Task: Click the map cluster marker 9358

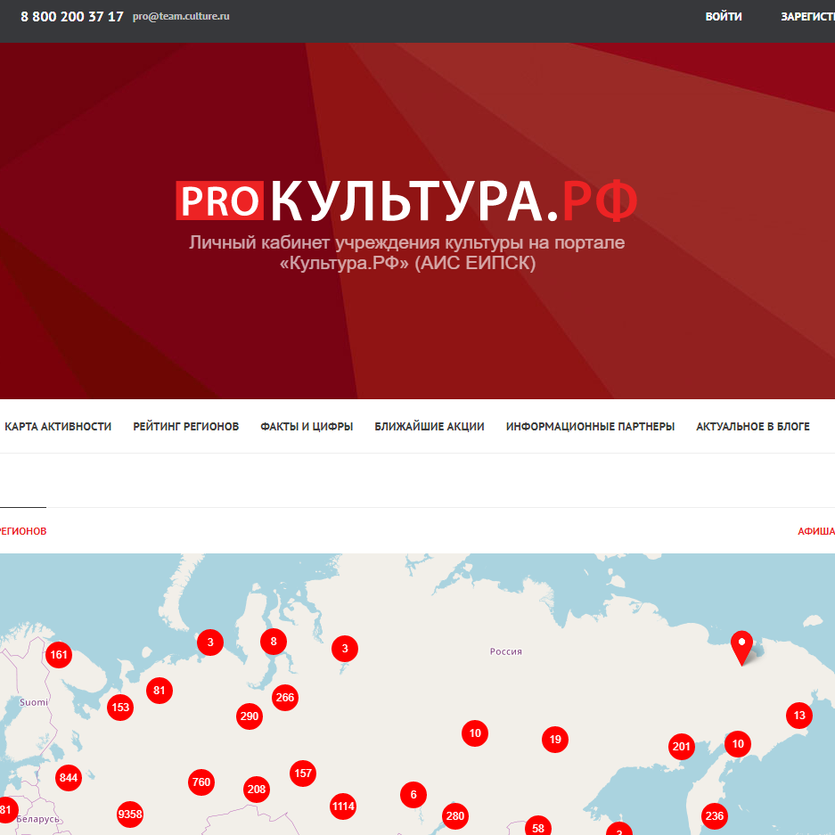Action: pos(130,815)
